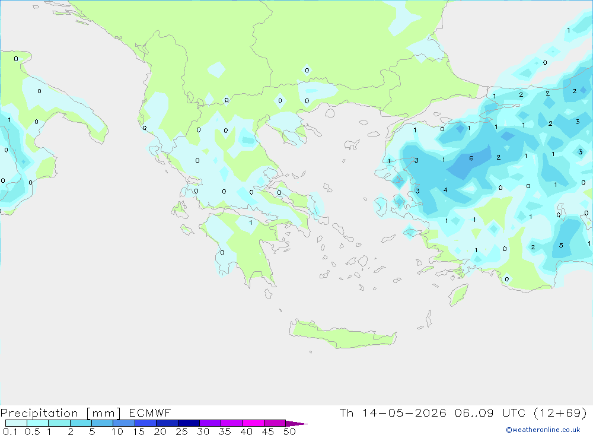Select the 45–50 mm legend color swatch
Viewport: 593px width, 435px height.
point(275,423)
